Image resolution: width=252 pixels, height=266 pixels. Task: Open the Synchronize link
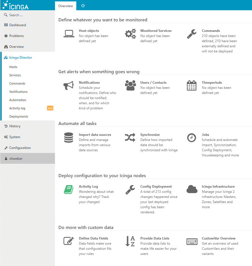point(150,135)
